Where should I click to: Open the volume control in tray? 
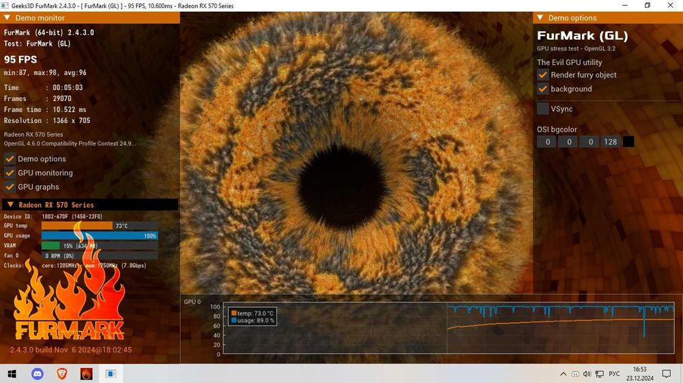point(587,374)
